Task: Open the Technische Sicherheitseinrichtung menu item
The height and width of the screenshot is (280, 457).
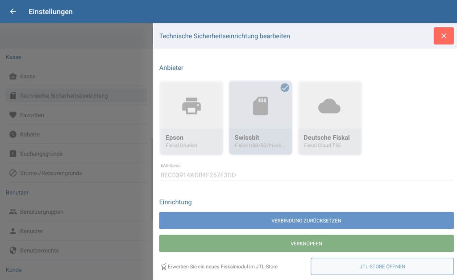Action: coord(64,96)
